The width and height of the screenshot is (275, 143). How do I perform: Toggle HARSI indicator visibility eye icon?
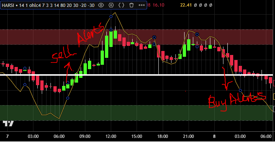[101, 5]
